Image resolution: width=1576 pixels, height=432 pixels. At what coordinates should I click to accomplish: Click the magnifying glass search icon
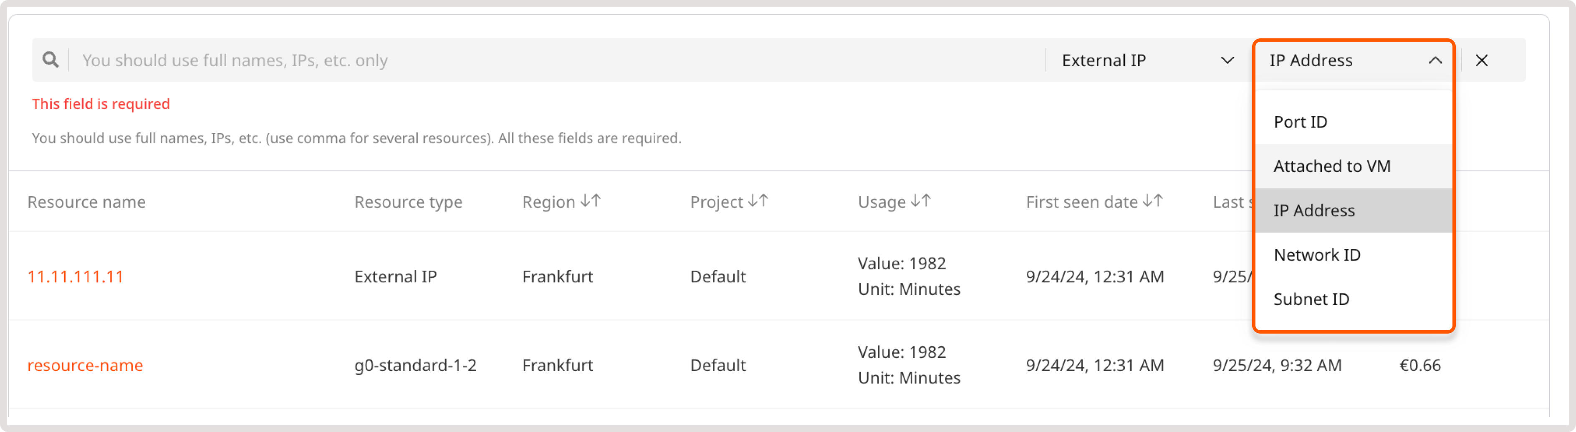click(x=51, y=60)
